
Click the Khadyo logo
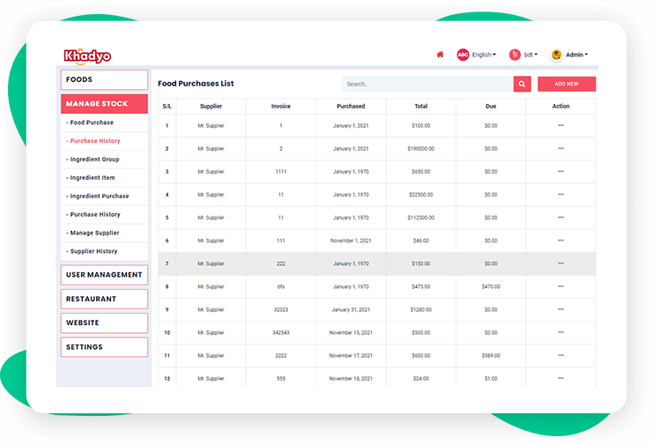[87, 56]
